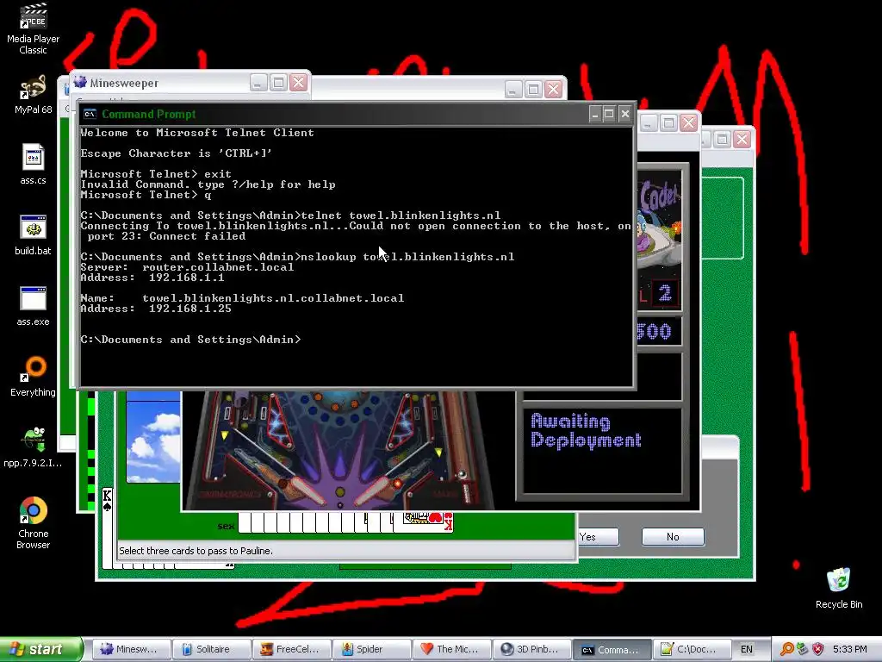882x662 pixels.
Task: Click the Command Prompt title text
Action: (x=148, y=114)
